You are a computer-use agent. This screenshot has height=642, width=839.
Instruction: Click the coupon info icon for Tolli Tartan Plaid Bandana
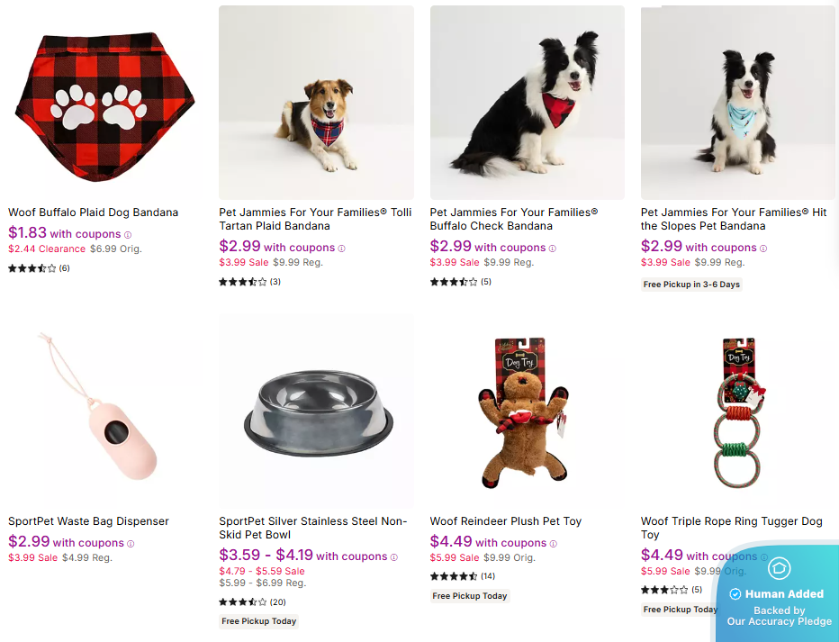(343, 248)
